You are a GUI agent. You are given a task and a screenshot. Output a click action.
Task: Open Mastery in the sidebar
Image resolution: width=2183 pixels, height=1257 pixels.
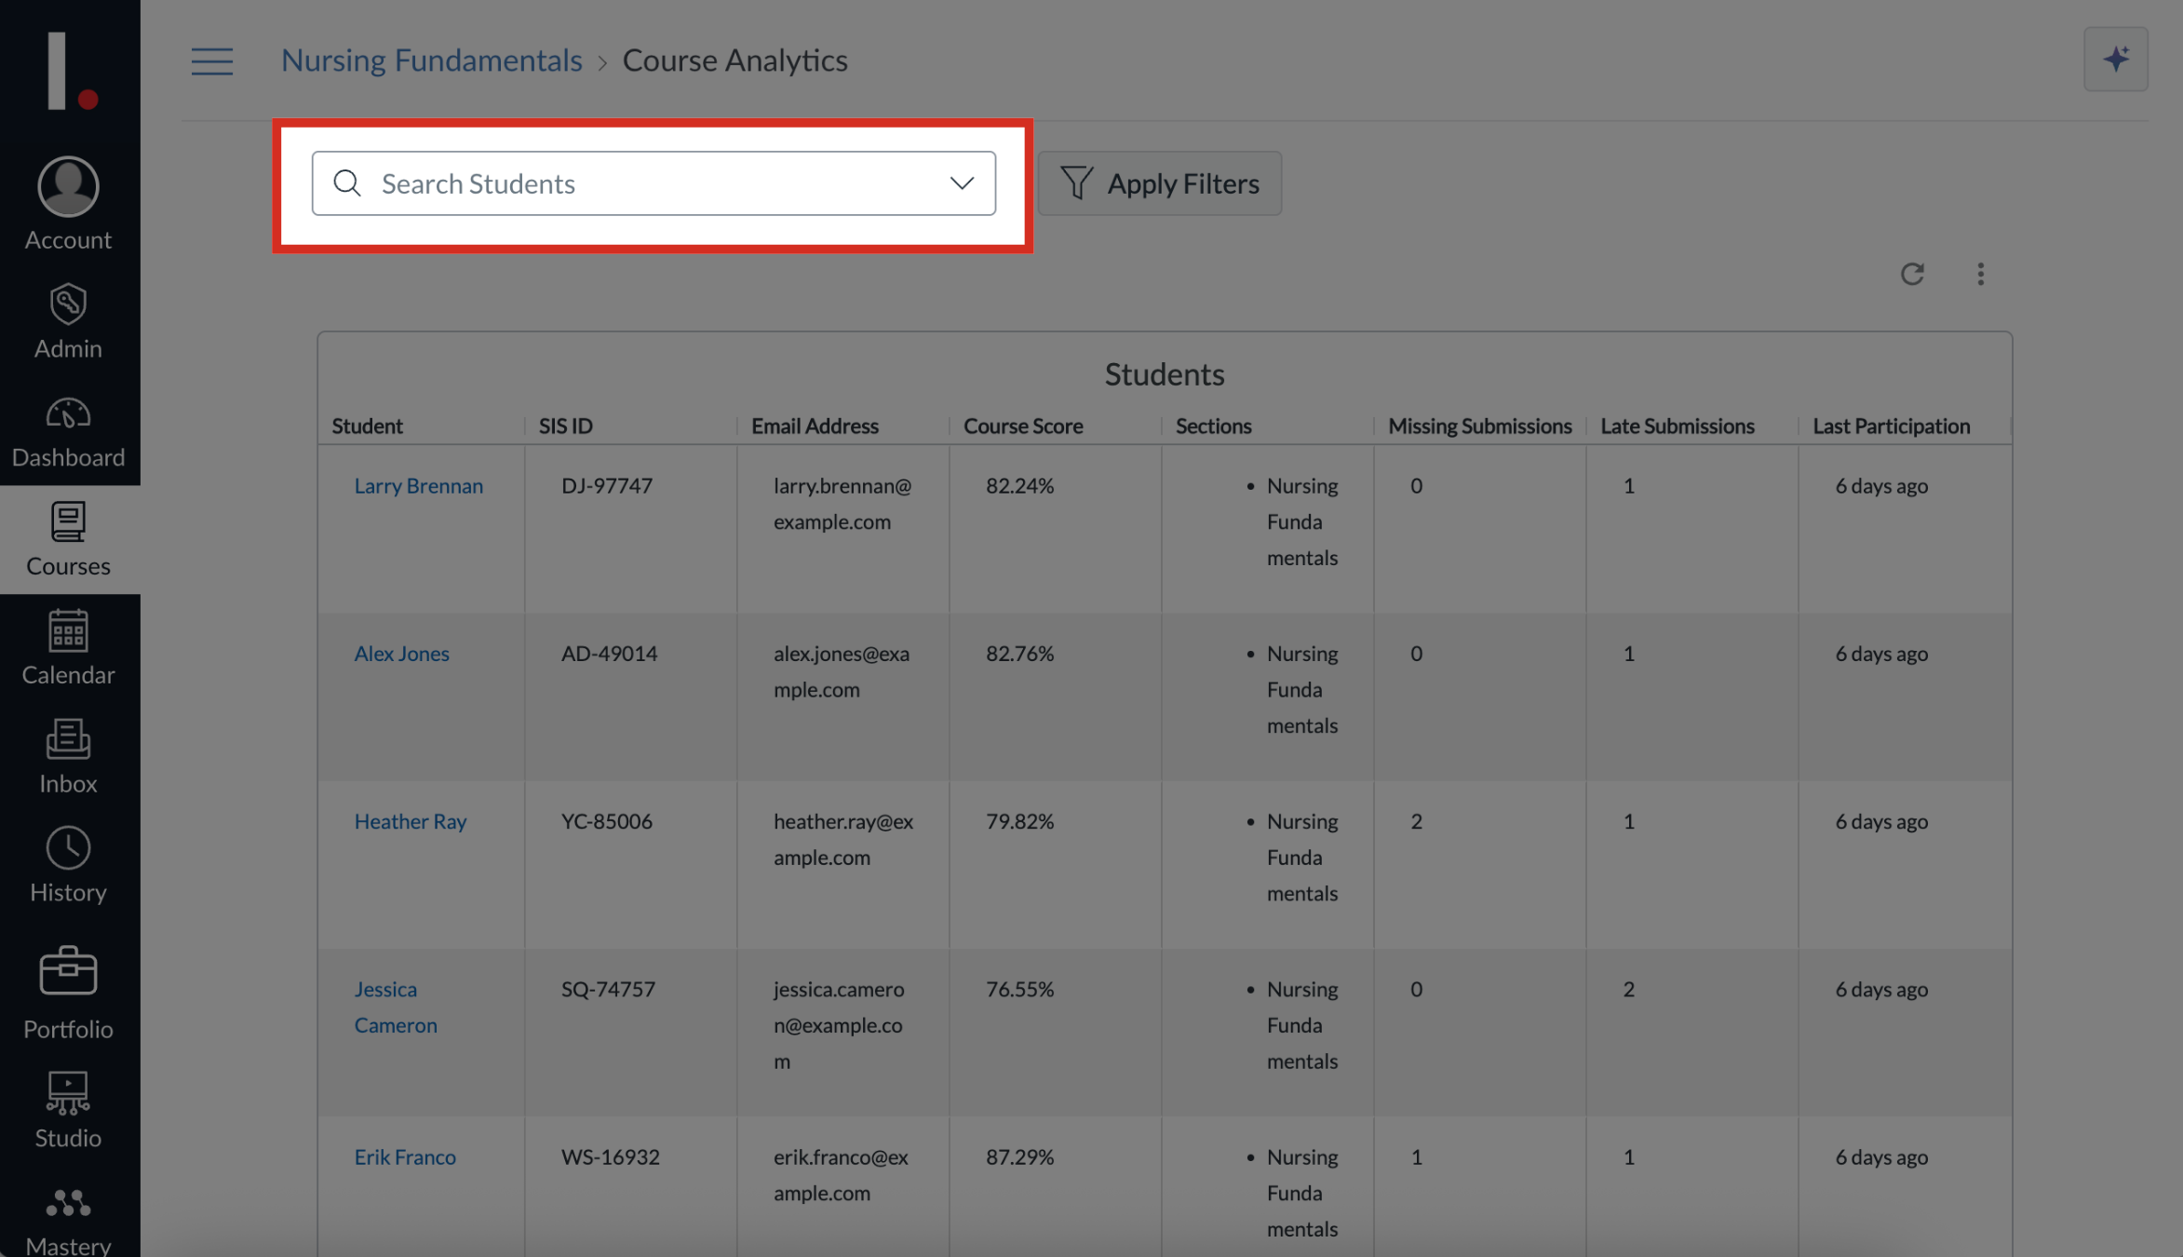coord(68,1220)
